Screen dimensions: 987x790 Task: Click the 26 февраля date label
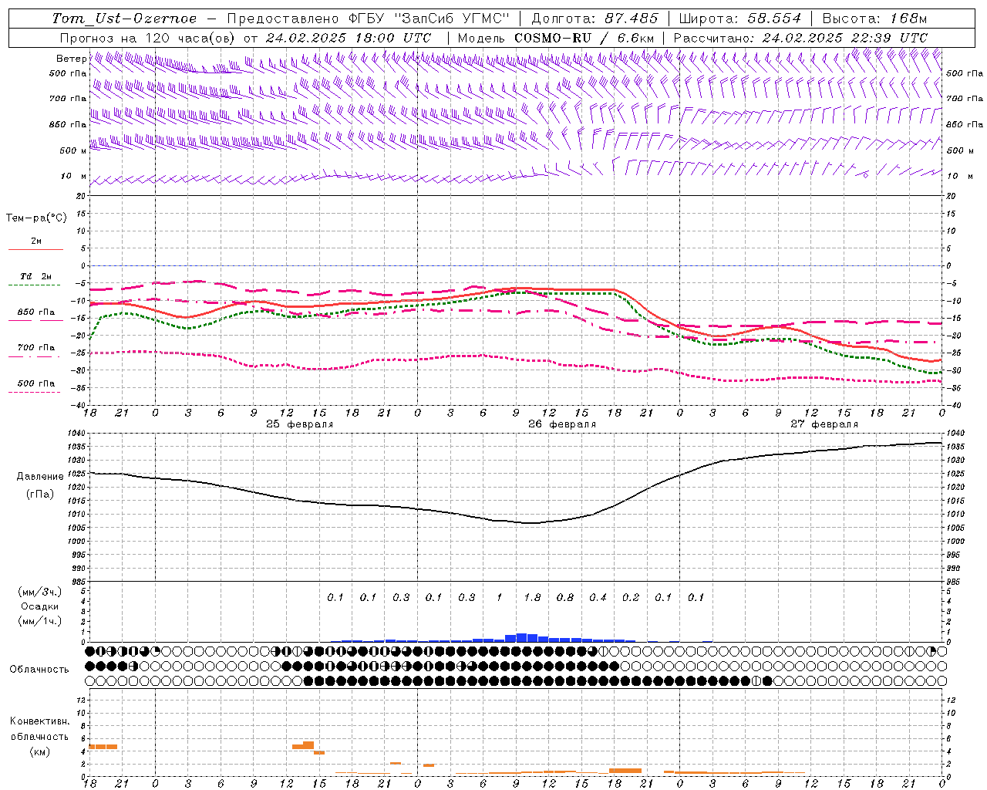pyautogui.click(x=562, y=424)
